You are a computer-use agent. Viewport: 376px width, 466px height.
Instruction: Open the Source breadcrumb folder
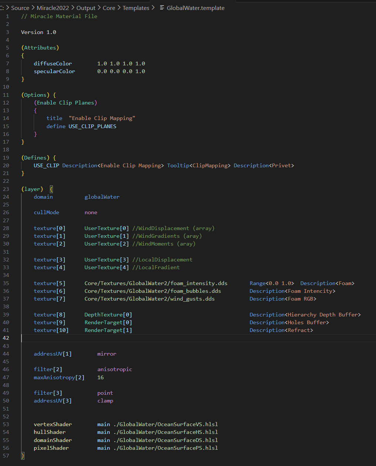(20, 8)
